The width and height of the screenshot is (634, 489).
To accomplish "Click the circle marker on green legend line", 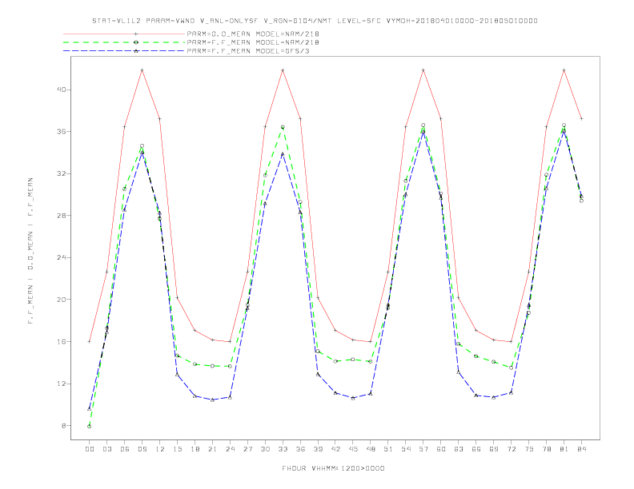I will [x=136, y=42].
